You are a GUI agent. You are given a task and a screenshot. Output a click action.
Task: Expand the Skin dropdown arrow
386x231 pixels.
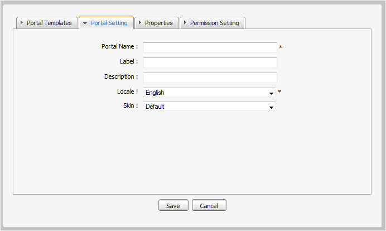click(x=271, y=107)
